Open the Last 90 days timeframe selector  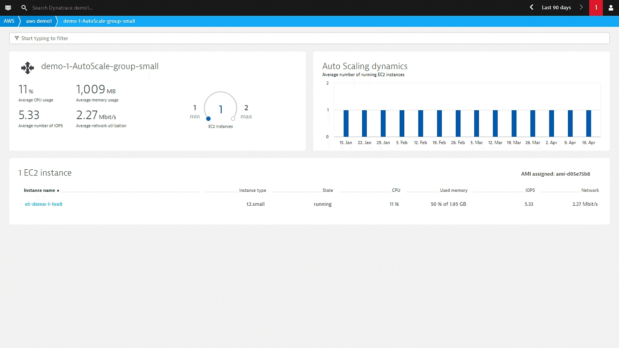[x=556, y=7]
